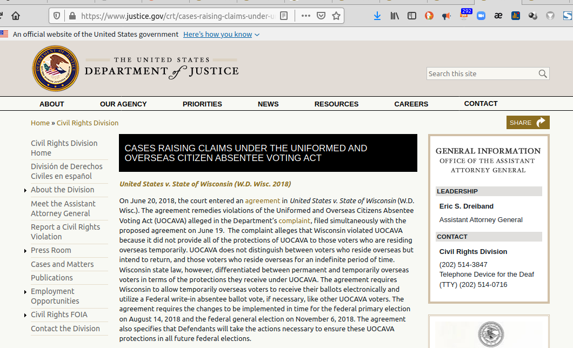Open DuckDuckGo extension icon

tap(429, 16)
